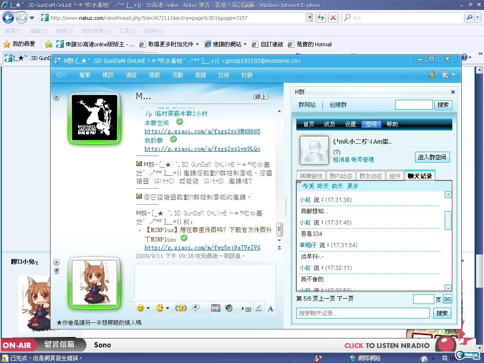Screen dimensions: 484x363
Task: Show 昨天 chat history
Action: point(322,186)
